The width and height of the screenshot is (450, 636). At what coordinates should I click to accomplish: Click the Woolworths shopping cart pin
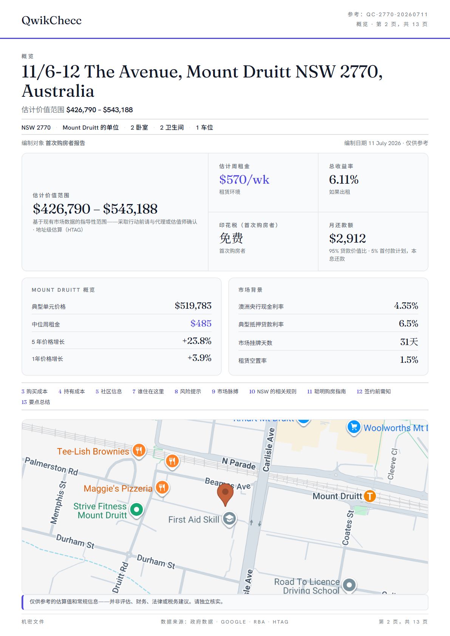click(x=354, y=427)
